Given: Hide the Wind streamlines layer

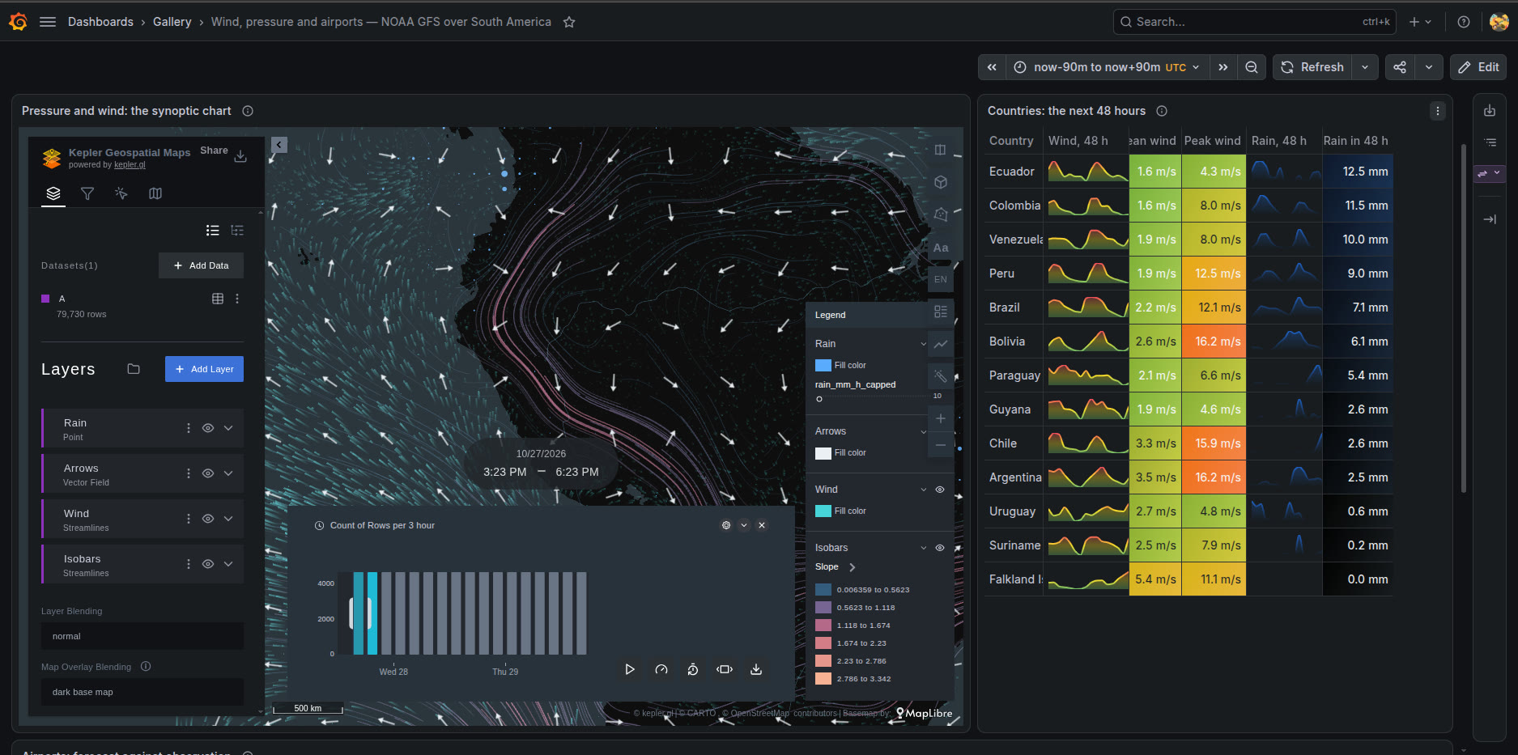Looking at the screenshot, I should 208,519.
